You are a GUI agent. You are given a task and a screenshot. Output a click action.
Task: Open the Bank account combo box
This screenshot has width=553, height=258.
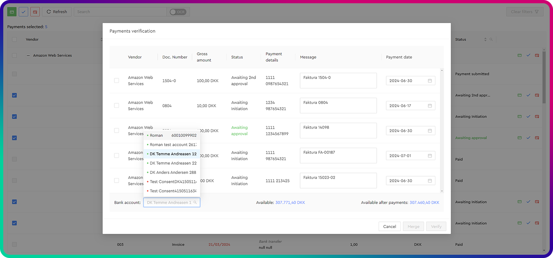(172, 202)
